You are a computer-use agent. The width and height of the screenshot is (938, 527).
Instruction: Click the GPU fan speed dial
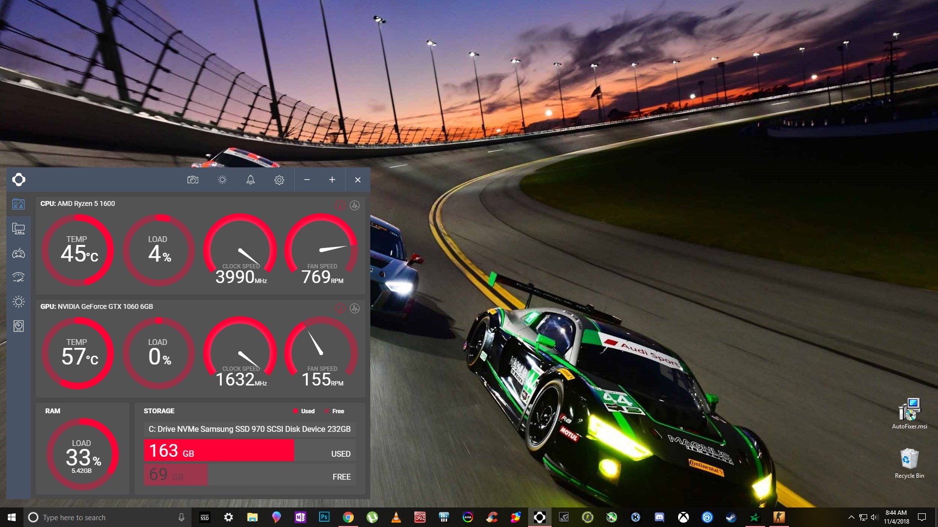tap(321, 353)
